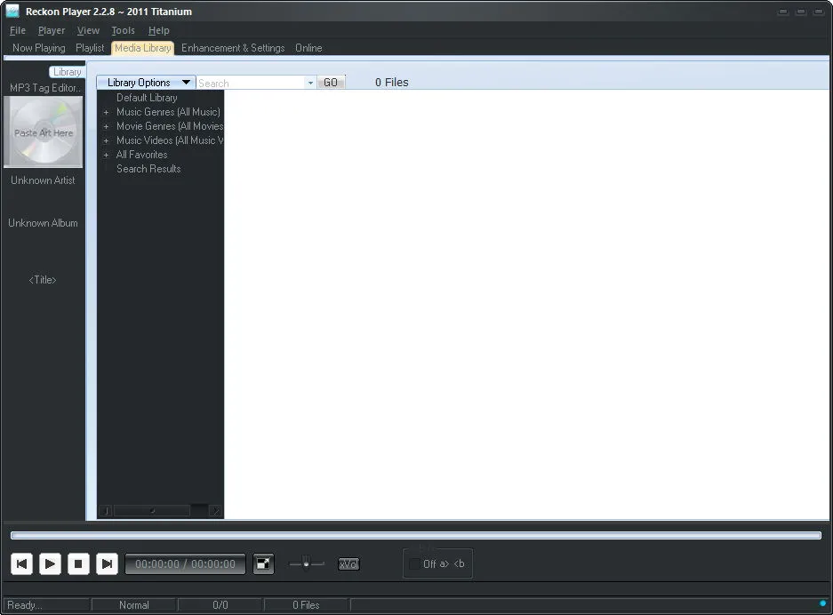
Task: Adjust the volume slider knob
Action: (306, 563)
